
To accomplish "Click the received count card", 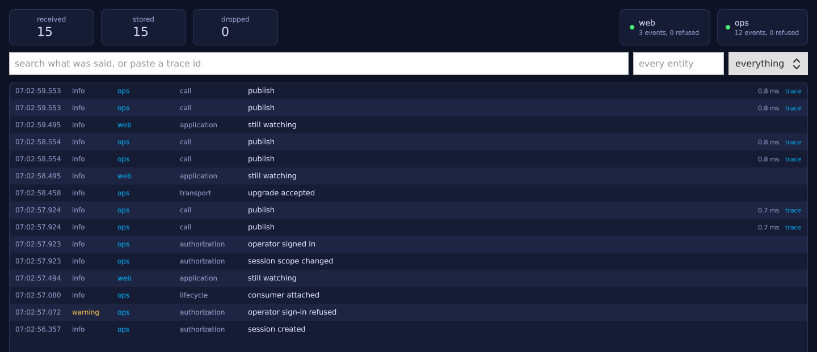I will [52, 27].
